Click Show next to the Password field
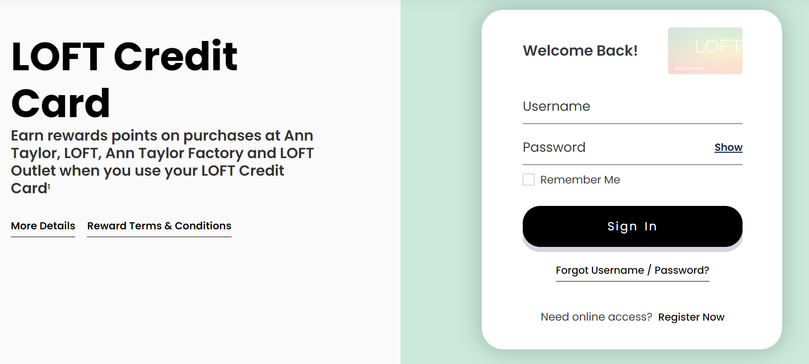The width and height of the screenshot is (809, 364). coord(728,147)
